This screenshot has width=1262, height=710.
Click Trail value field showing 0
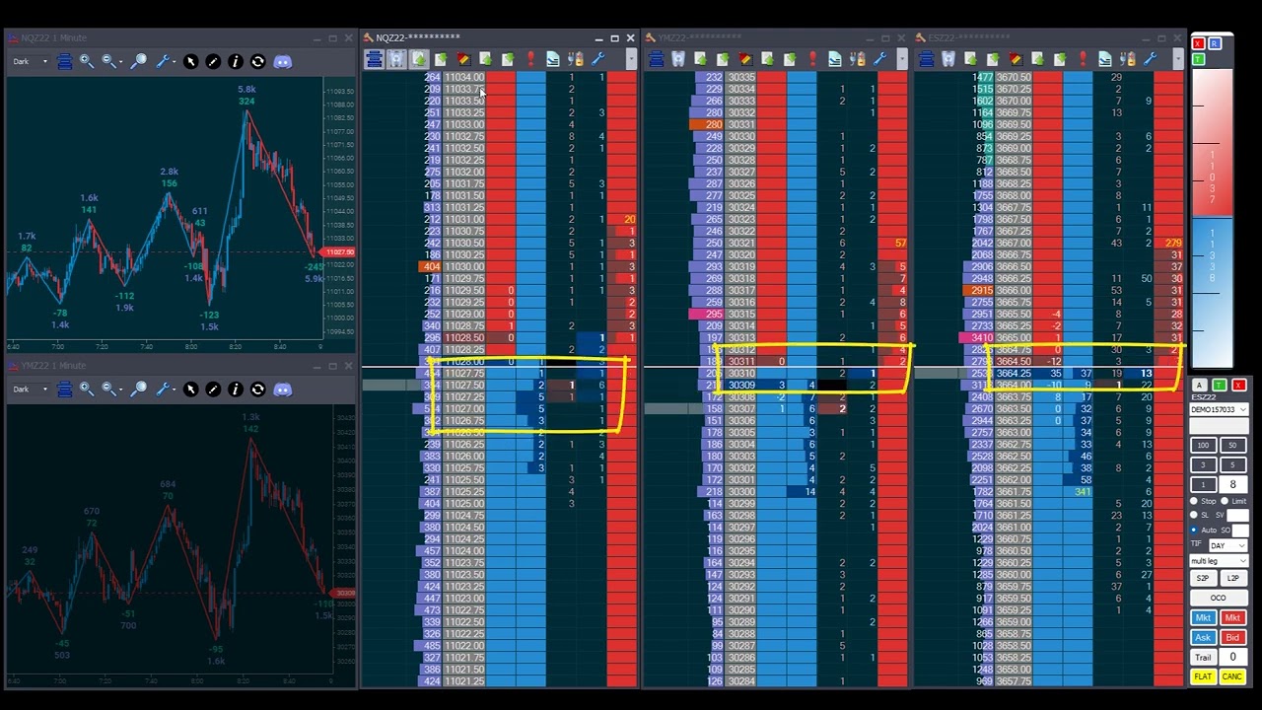(1232, 657)
